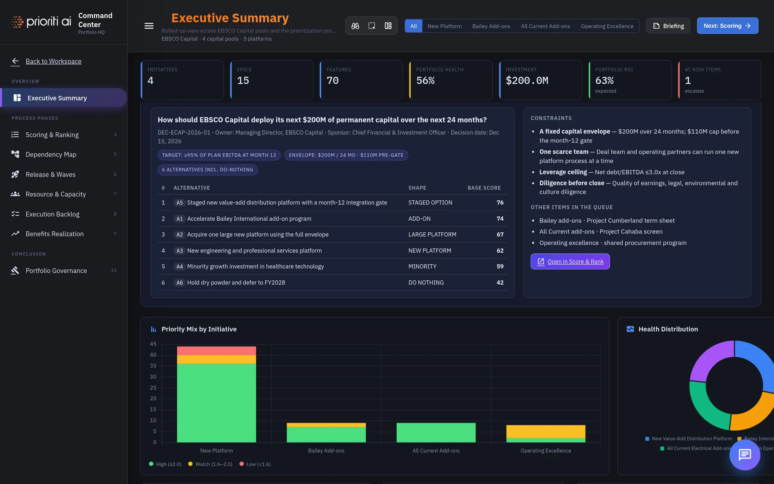Select the All filter tab

(x=413, y=26)
